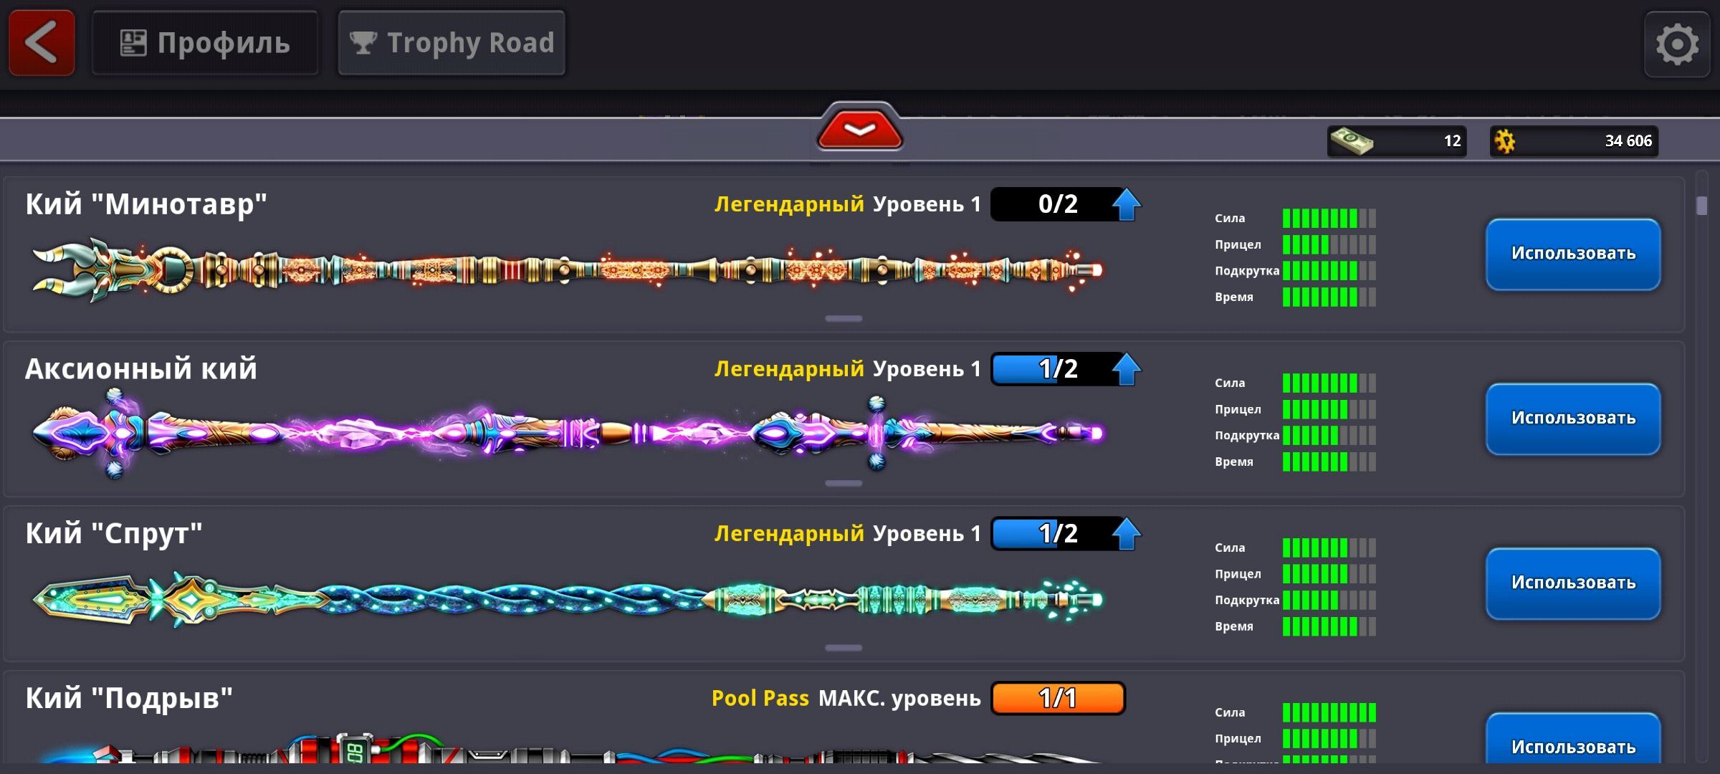Click Подкрутка stat bar of Аксионный кий
The height and width of the screenshot is (774, 1720).
point(1329,435)
